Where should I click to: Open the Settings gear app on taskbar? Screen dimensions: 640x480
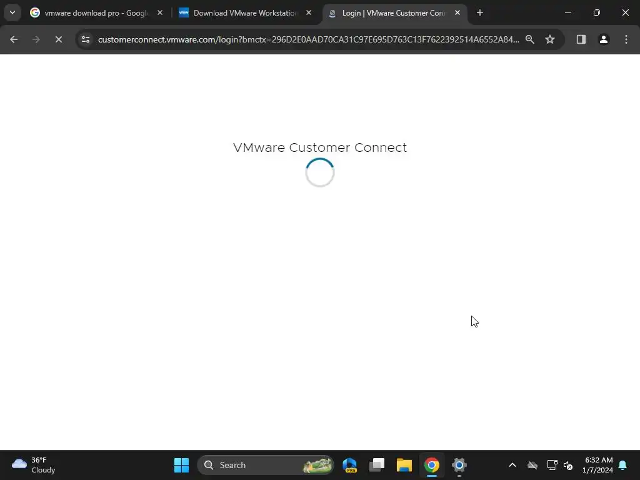click(459, 465)
